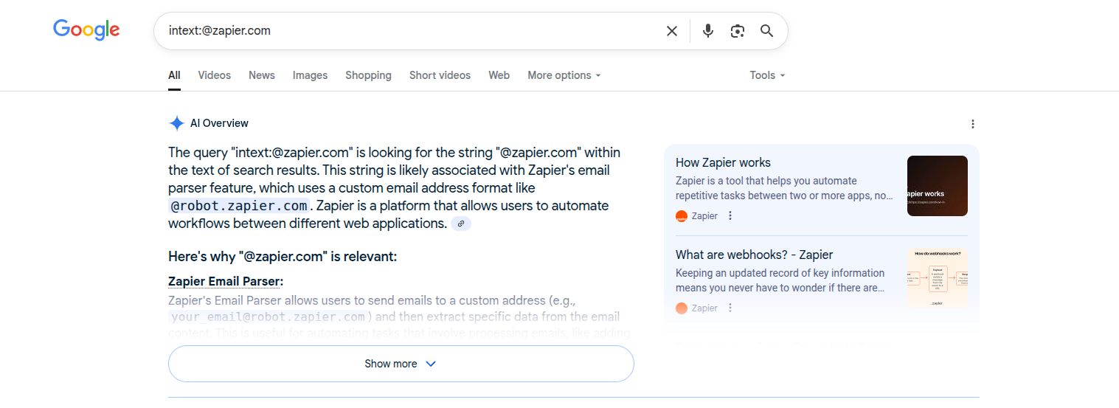Switch to Short videos tab
The image size is (1119, 408).
(440, 75)
